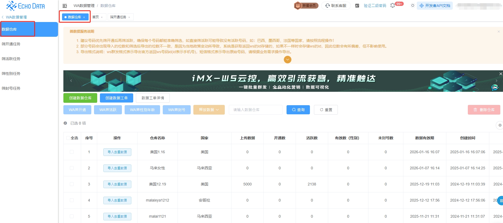Viewport: 503px width, 223px height.
Task: Check the row for 美国12.19
Action: [72, 184]
